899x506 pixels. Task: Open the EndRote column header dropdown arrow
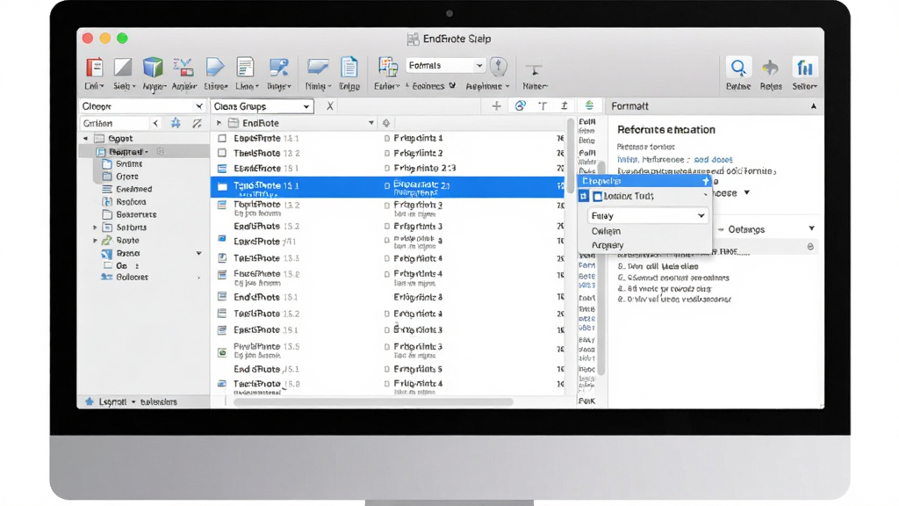point(370,123)
